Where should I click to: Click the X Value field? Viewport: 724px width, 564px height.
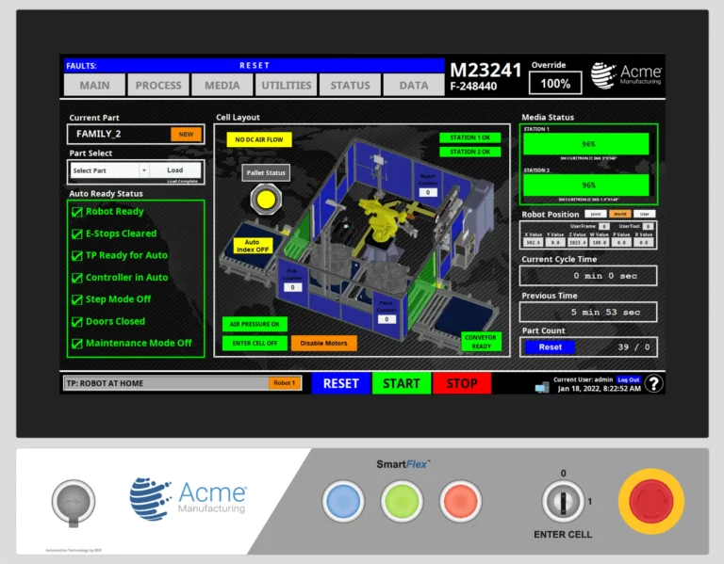[534, 242]
